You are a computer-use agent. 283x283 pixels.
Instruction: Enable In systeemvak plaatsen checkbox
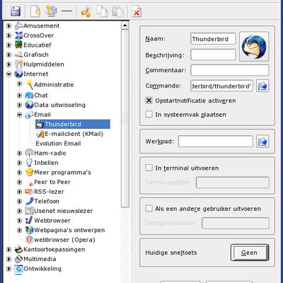tap(149, 115)
